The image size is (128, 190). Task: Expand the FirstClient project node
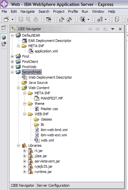pyautogui.click(x=12, y=62)
